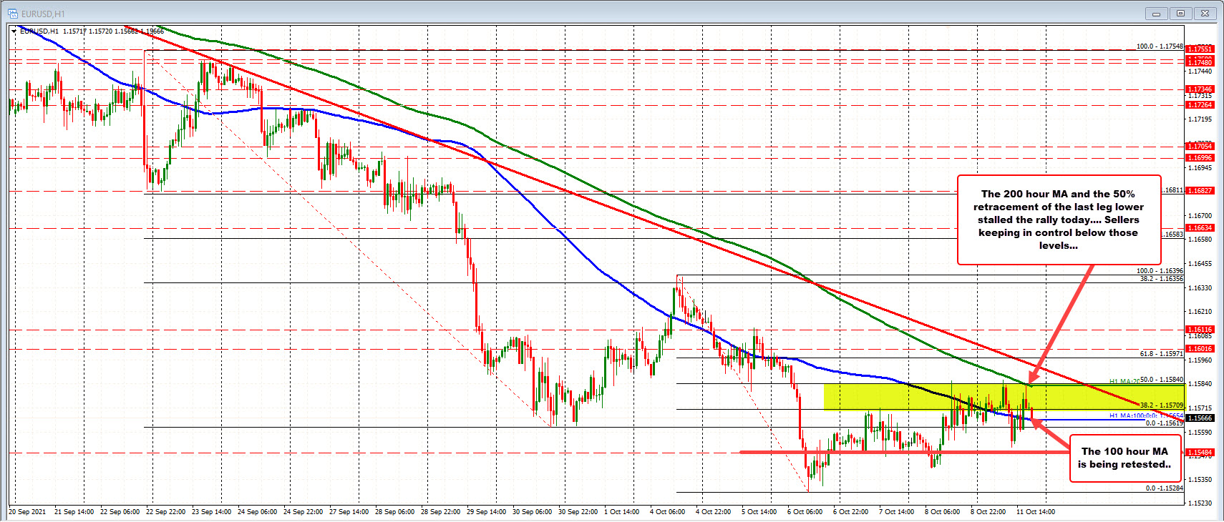This screenshot has width=1224, height=522.
Task: Click the 50.0 - 1.15840 Fibonacci label
Action: click(x=1161, y=380)
